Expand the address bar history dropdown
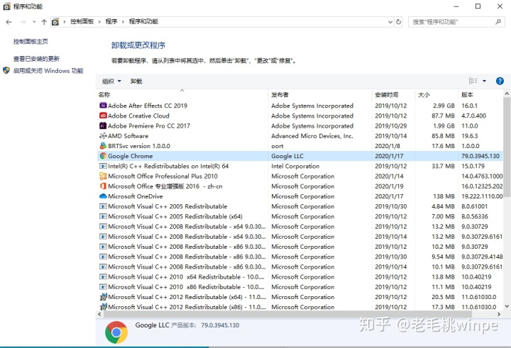The height and width of the screenshot is (348, 511). tap(390, 22)
